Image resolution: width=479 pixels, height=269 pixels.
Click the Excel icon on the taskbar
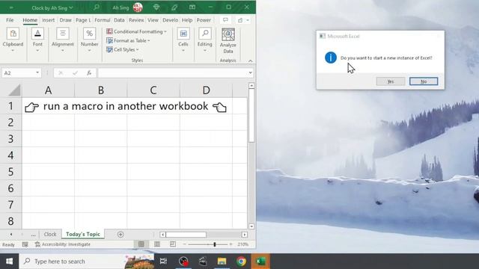click(x=260, y=262)
